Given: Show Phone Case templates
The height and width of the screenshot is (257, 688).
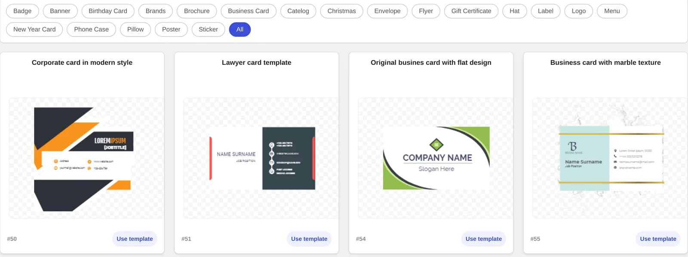Looking at the screenshot, I should coord(92,30).
